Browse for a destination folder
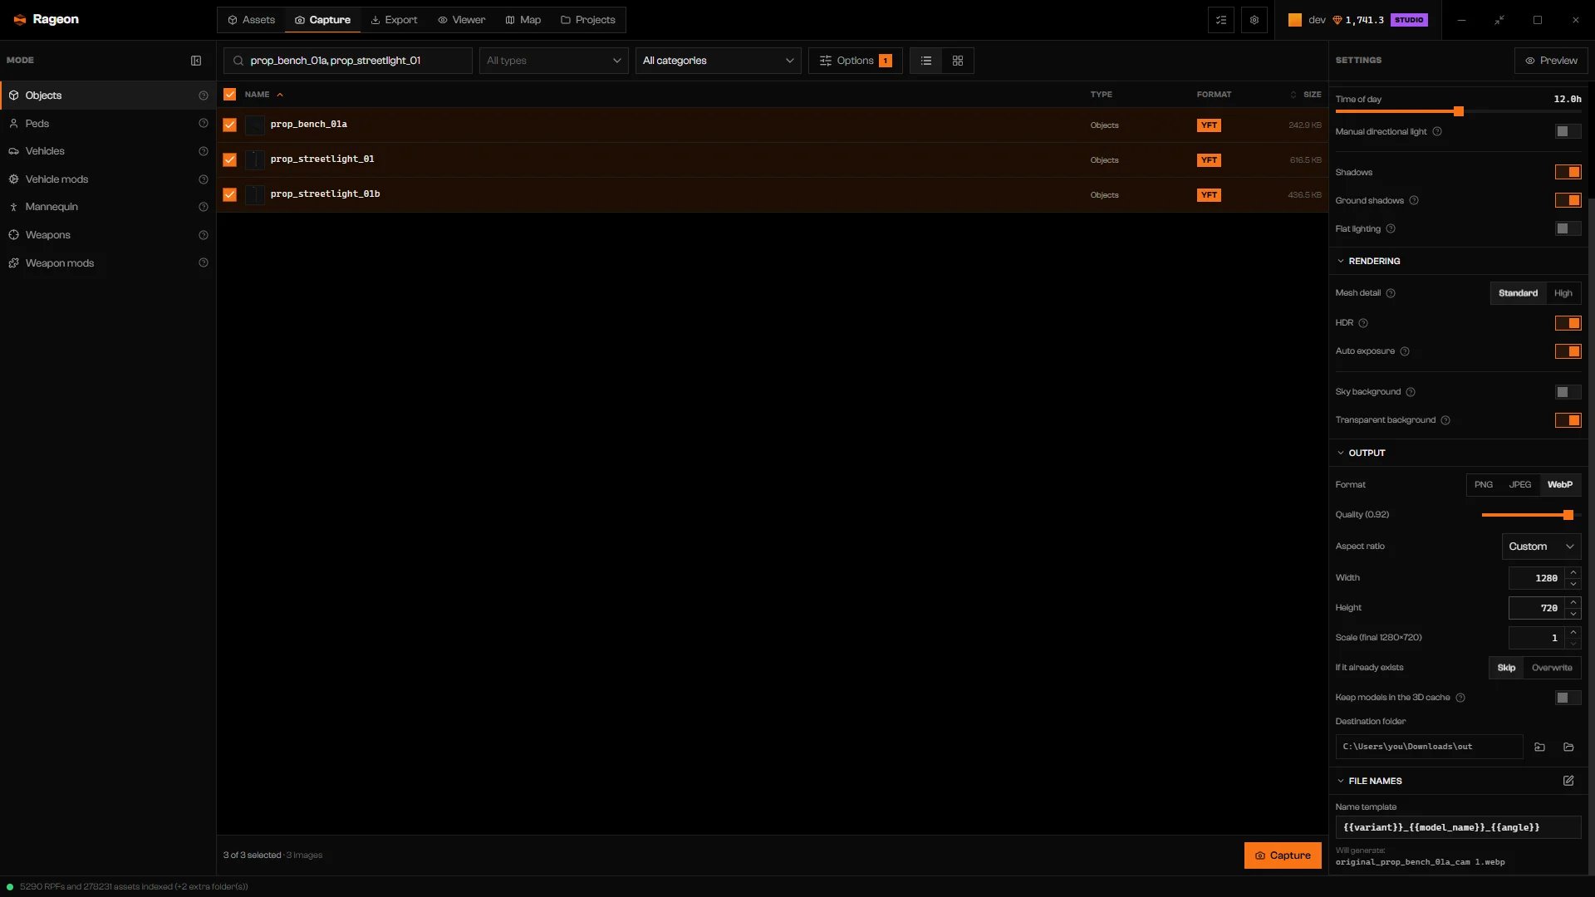 coord(1539,747)
